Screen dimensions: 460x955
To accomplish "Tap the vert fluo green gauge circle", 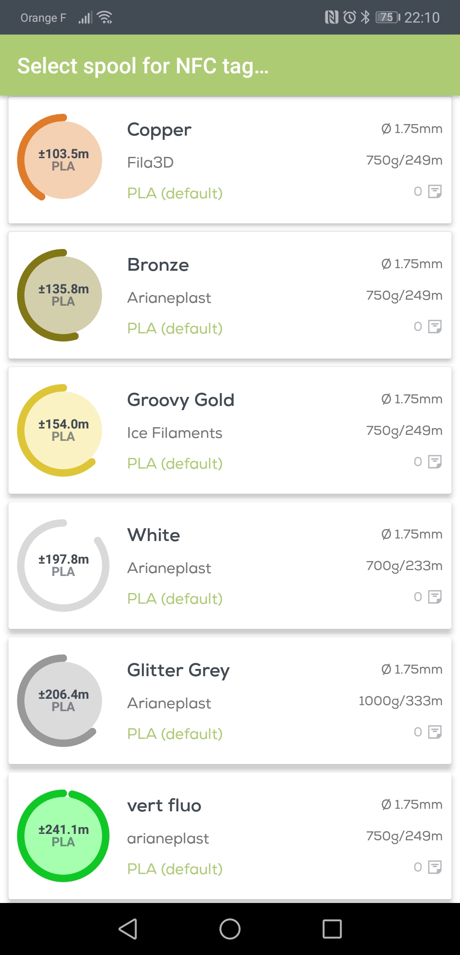I will tap(63, 836).
